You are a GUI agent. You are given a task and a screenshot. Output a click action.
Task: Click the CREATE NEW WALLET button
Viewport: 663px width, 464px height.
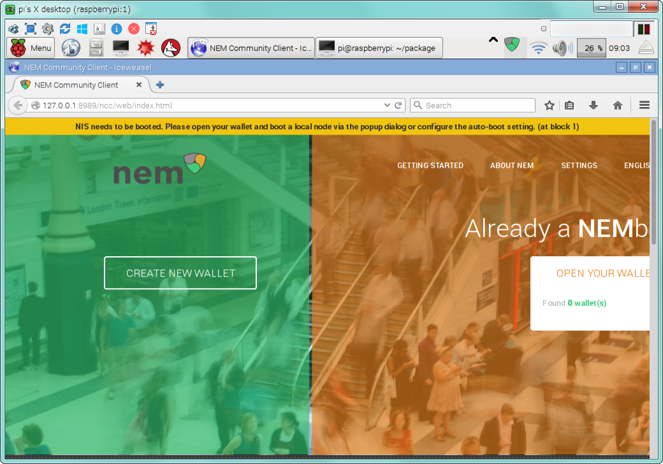180,273
